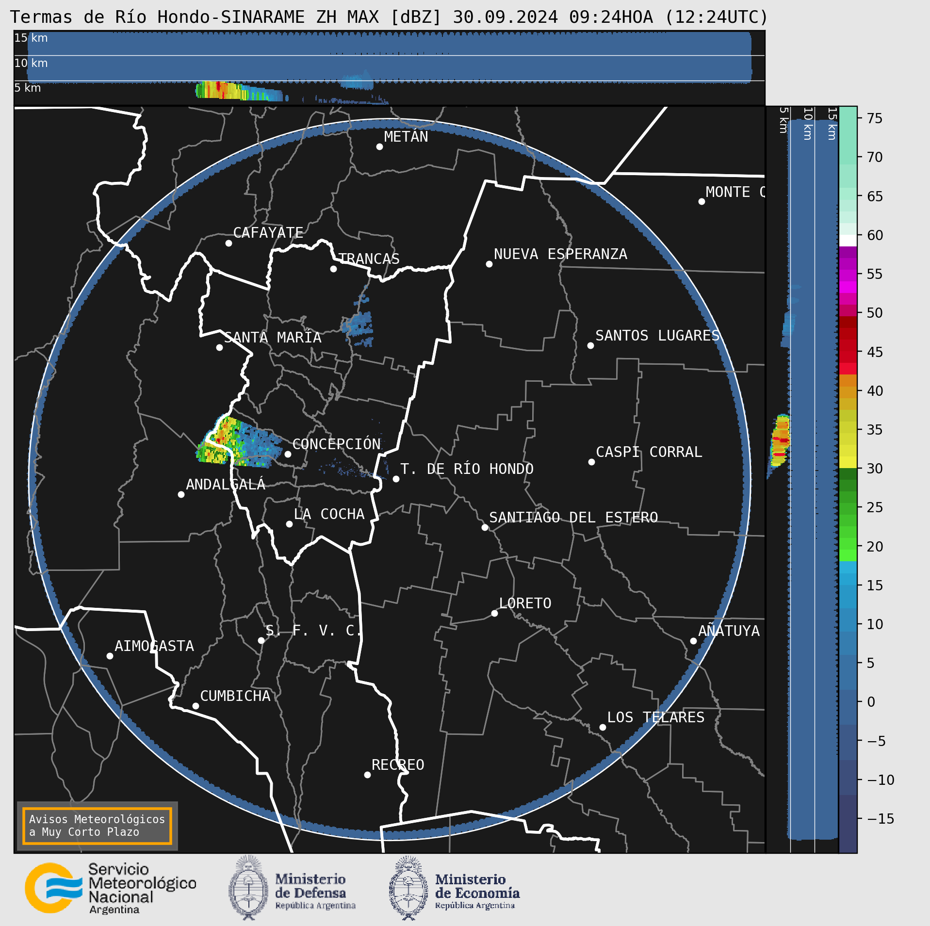Click the ANDALGALÁ marker dot
The image size is (930, 926).
click(x=181, y=494)
